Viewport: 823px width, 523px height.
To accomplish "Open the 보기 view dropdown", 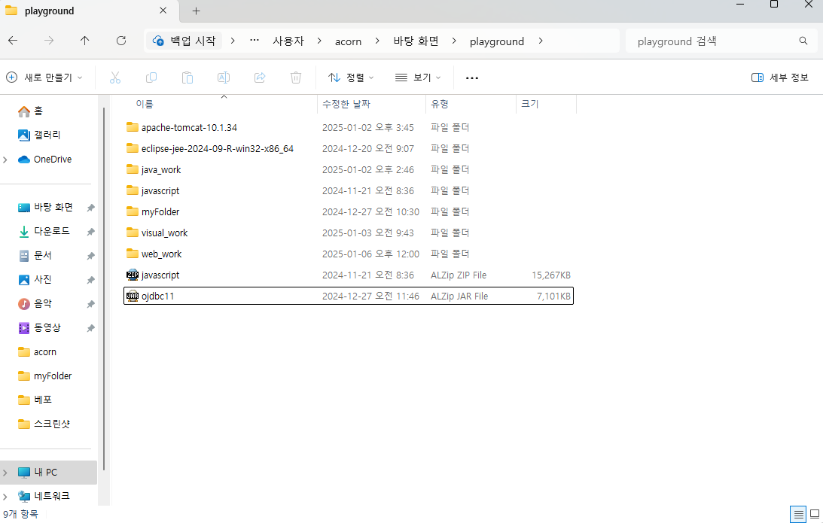I will 418,78.
